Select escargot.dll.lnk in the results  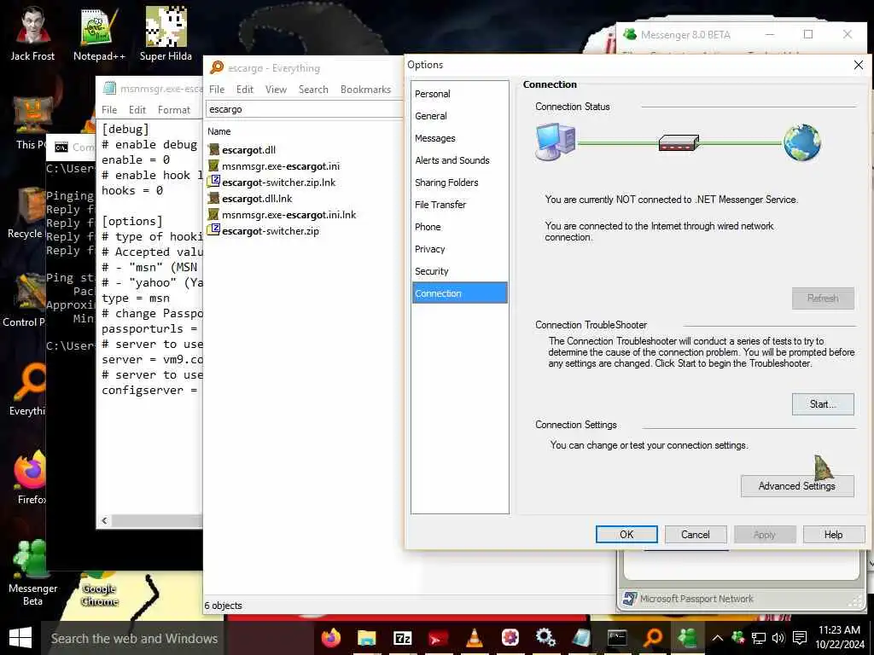(250, 198)
